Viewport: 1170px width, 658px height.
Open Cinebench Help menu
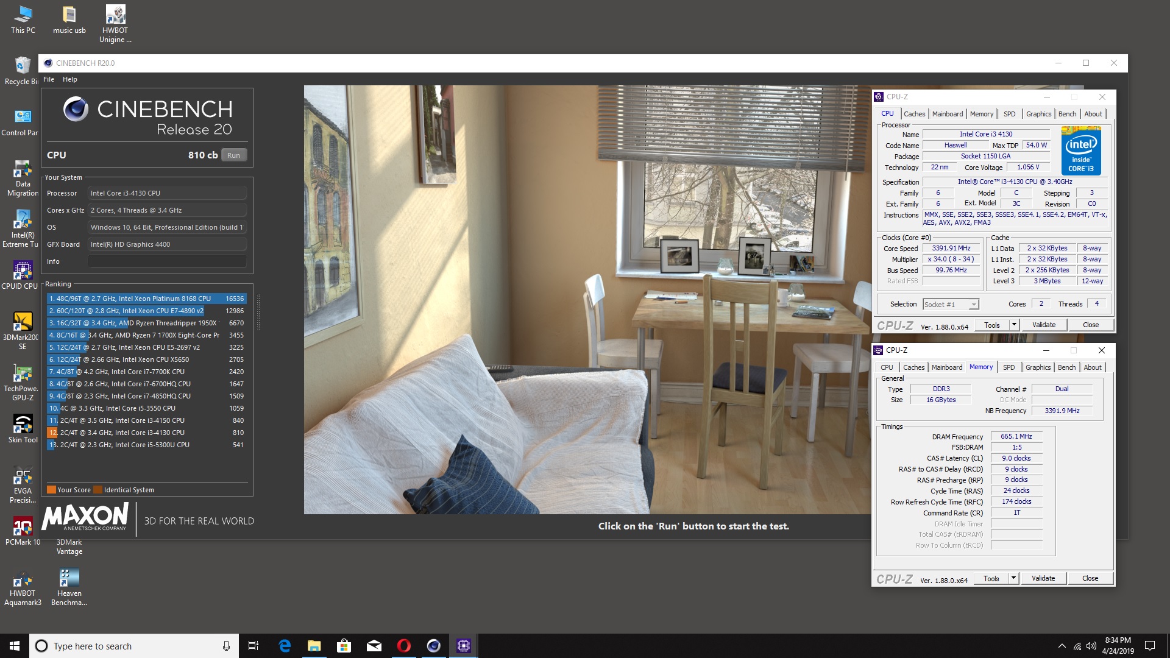[x=70, y=79]
